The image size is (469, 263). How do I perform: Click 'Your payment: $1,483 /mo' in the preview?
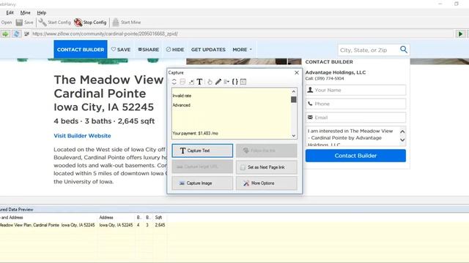click(x=196, y=133)
